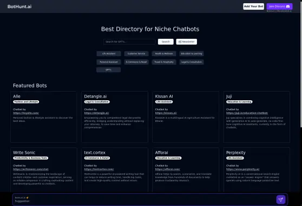The height and width of the screenshot is (206, 302).
Task: Open the afforai.com link
Action: tap(168, 169)
